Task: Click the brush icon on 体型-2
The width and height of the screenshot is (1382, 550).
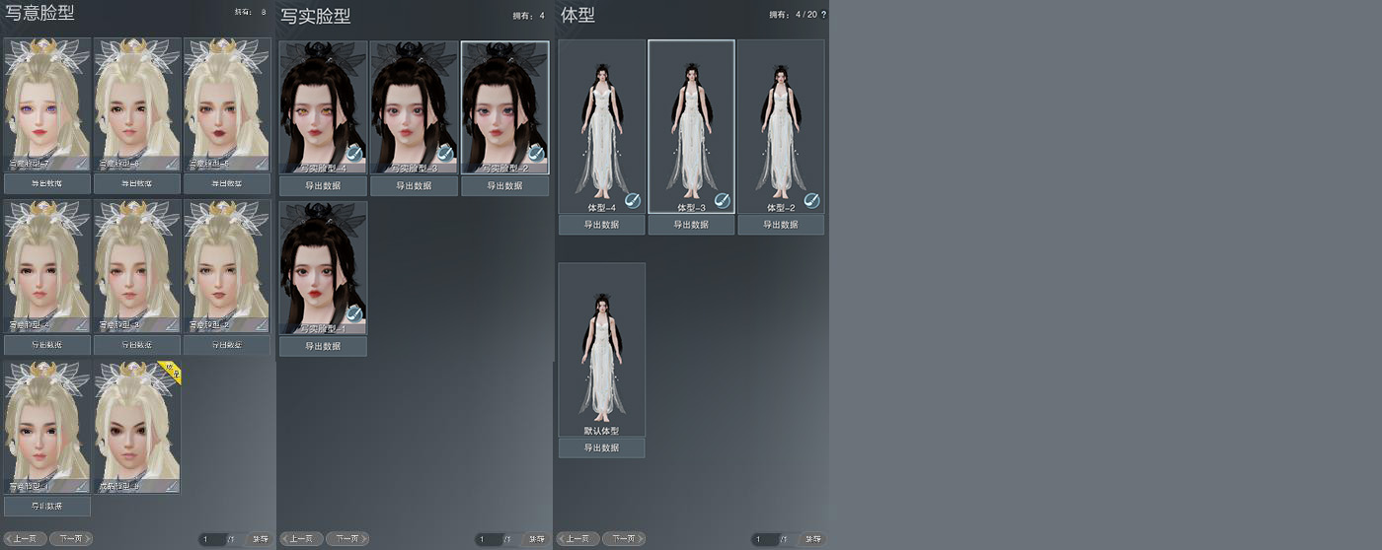Action: 811,200
